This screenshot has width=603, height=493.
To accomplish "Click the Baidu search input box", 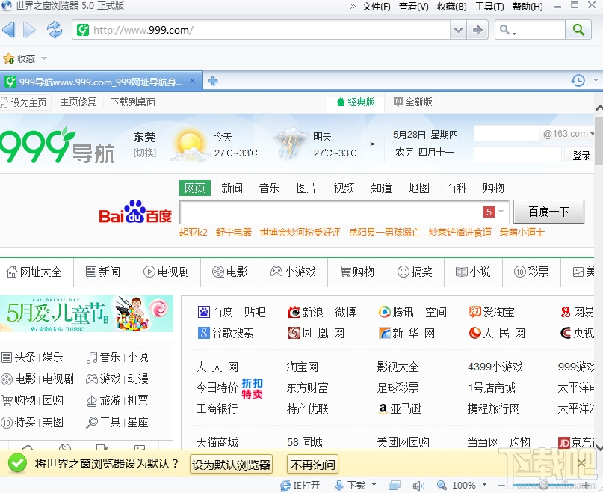I will [x=331, y=212].
